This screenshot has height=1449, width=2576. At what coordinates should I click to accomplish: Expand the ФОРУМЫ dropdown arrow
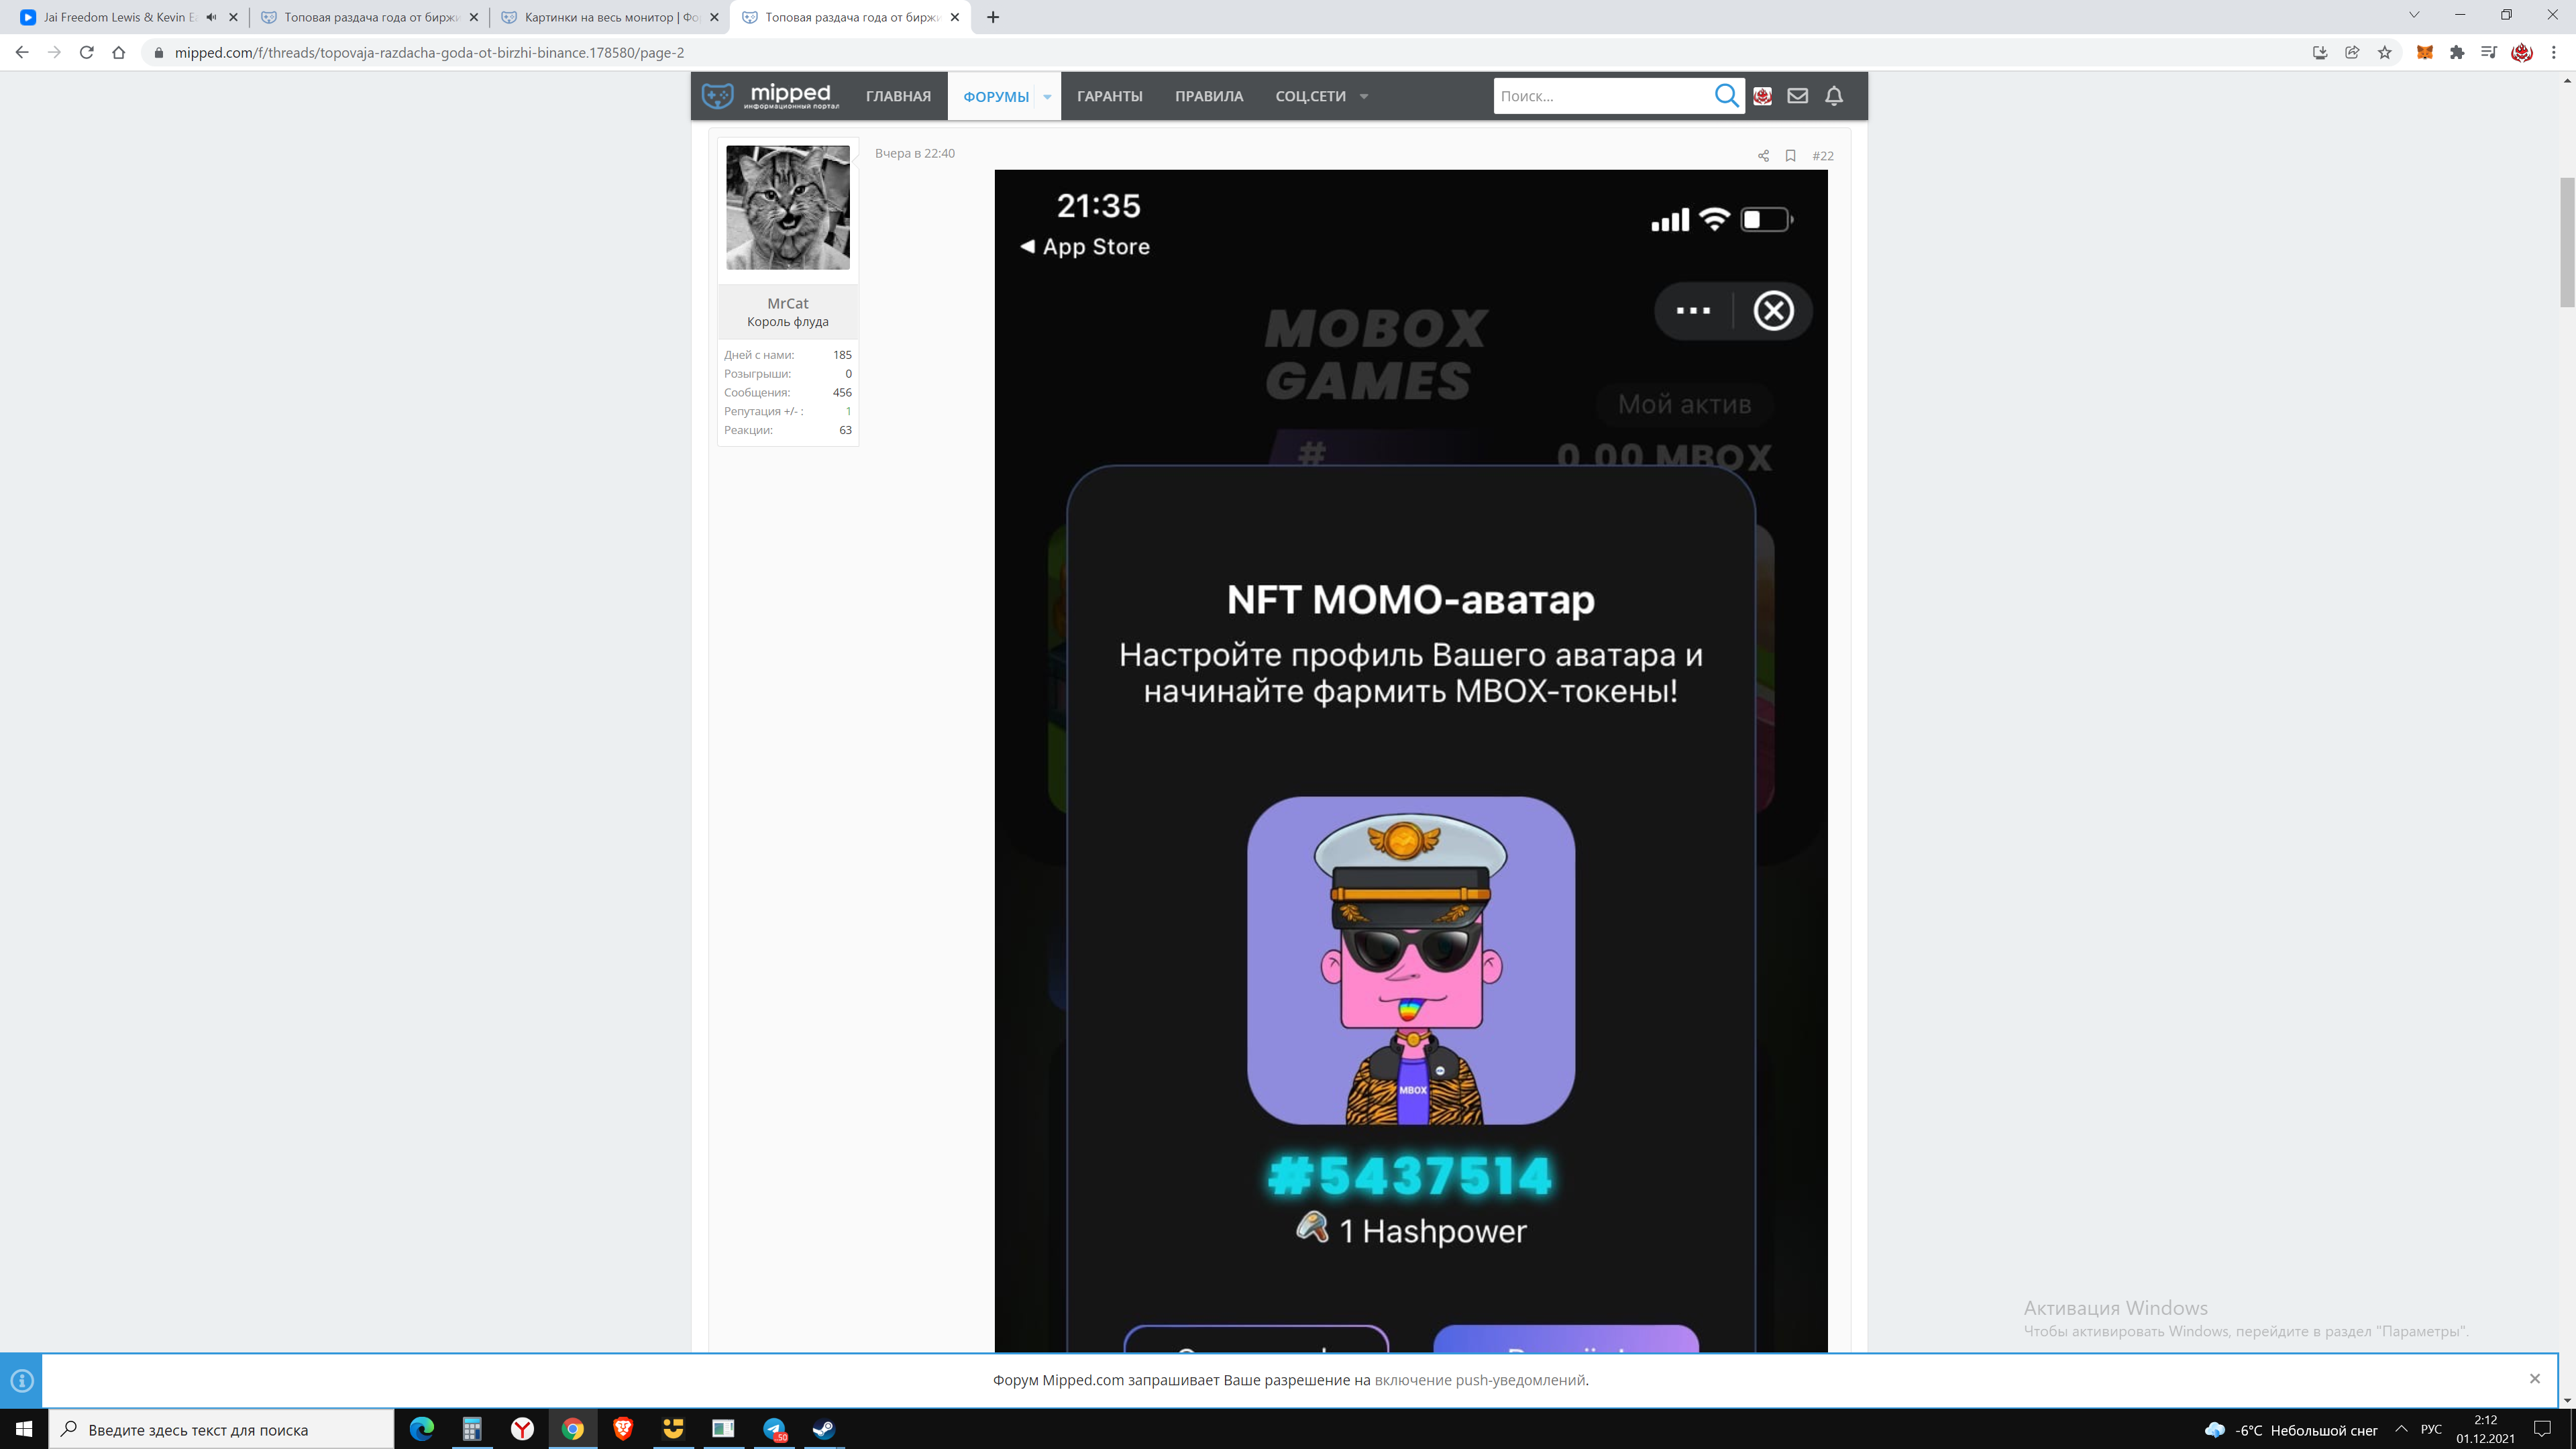[1047, 97]
